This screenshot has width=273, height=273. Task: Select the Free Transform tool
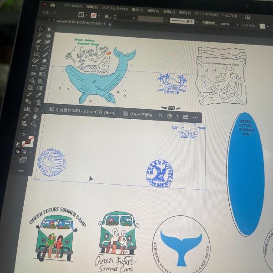[x=42, y=74]
